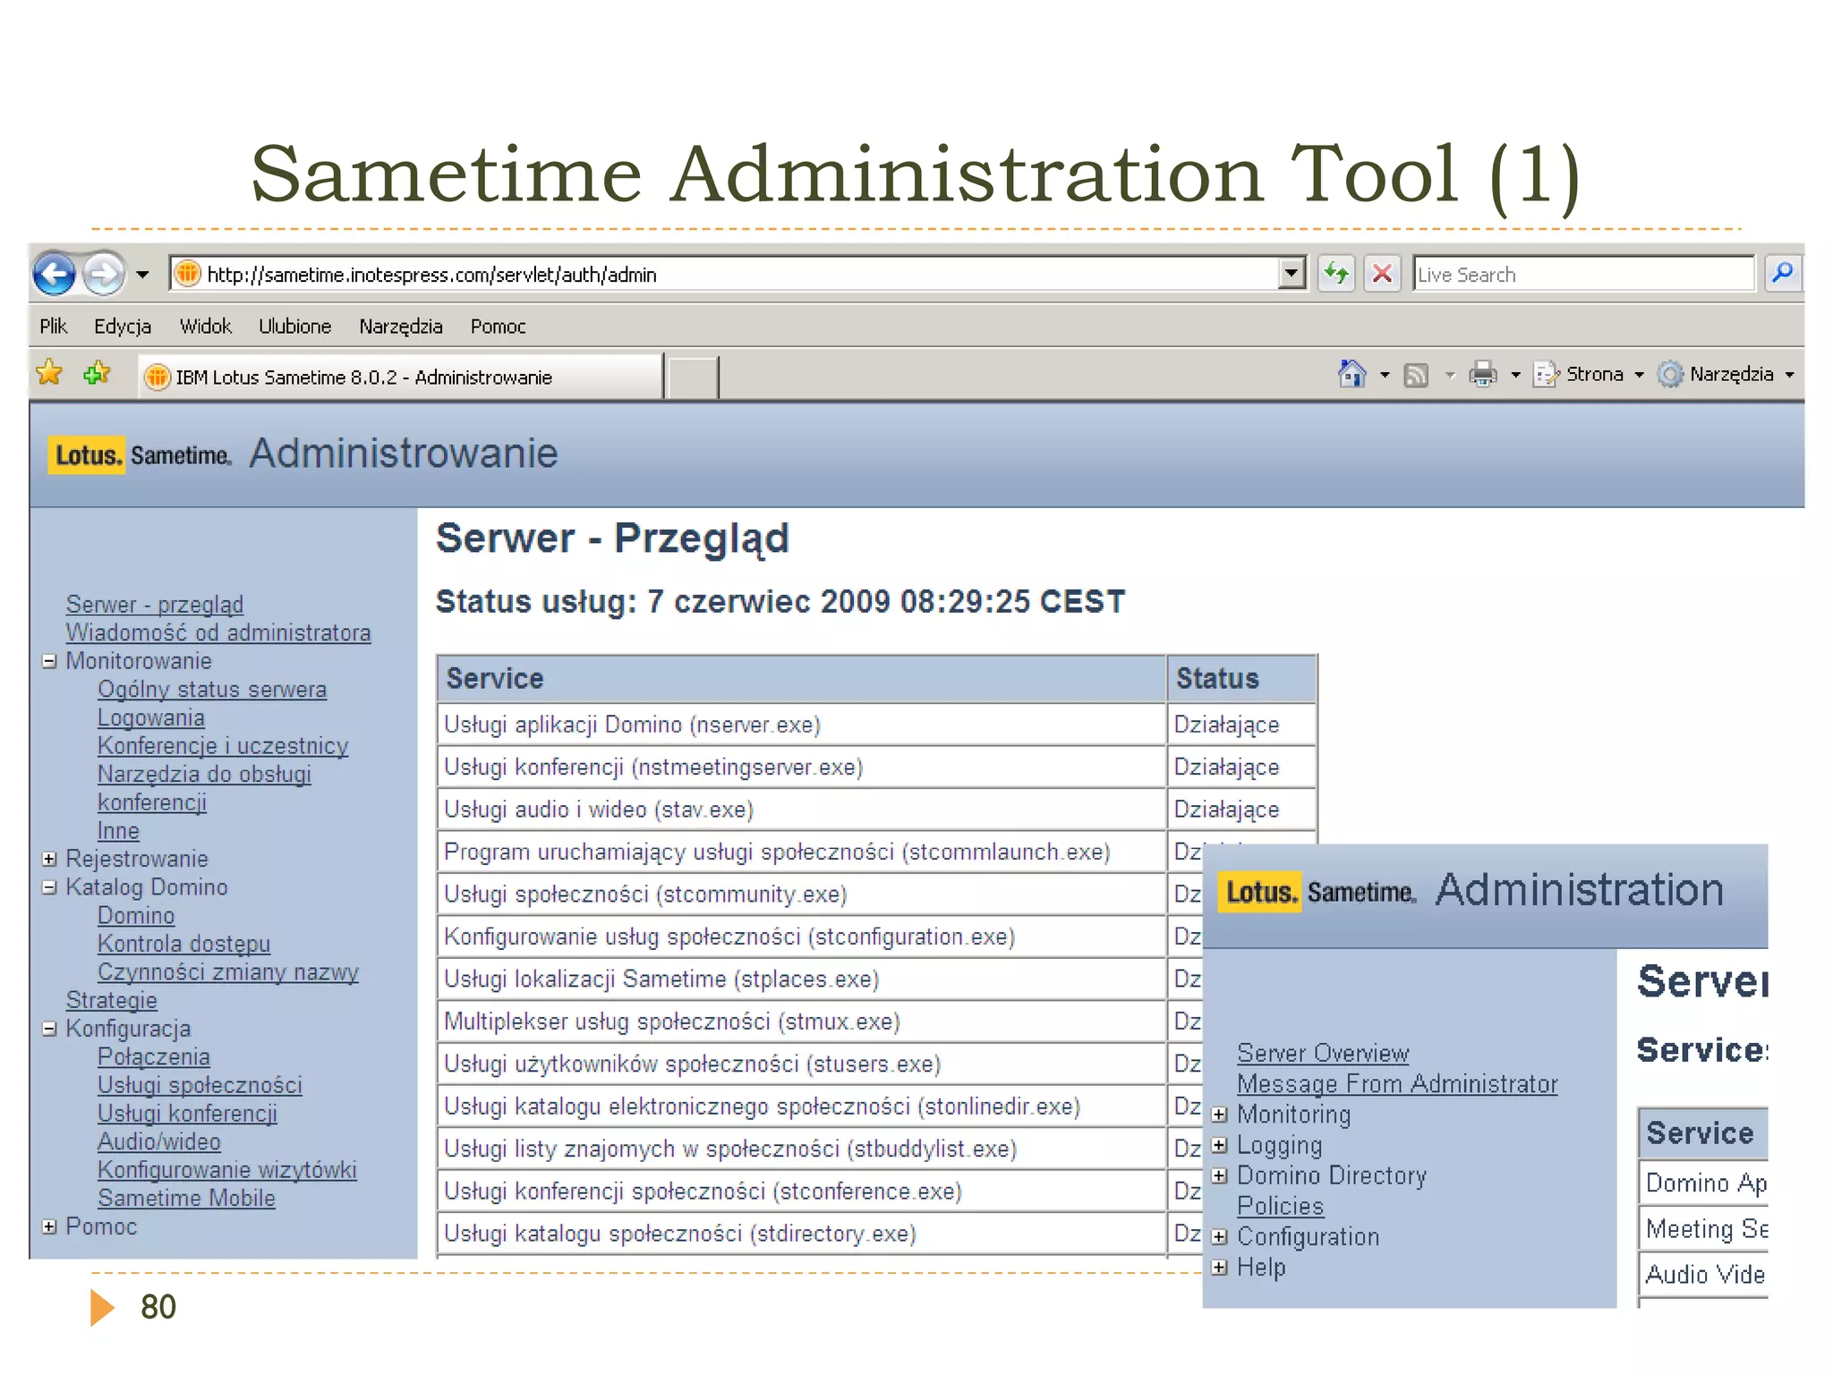Open the Print dropdown arrow

[x=1515, y=375]
